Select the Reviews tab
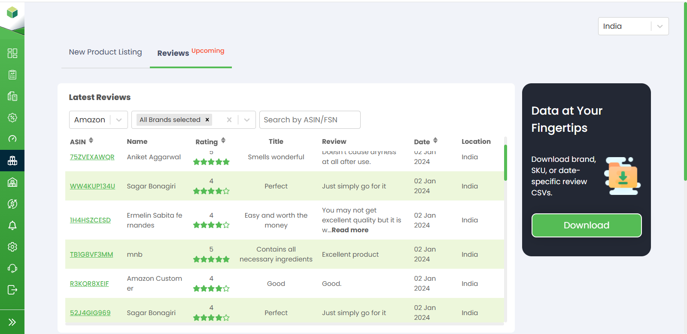 click(173, 53)
